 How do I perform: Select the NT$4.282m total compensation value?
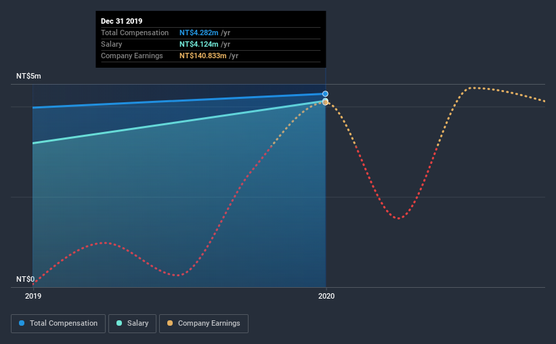199,33
